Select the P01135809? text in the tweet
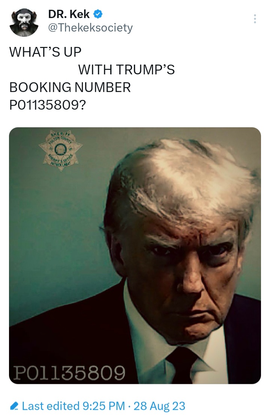Image resolution: width=270 pixels, height=415 pixels. (48, 105)
